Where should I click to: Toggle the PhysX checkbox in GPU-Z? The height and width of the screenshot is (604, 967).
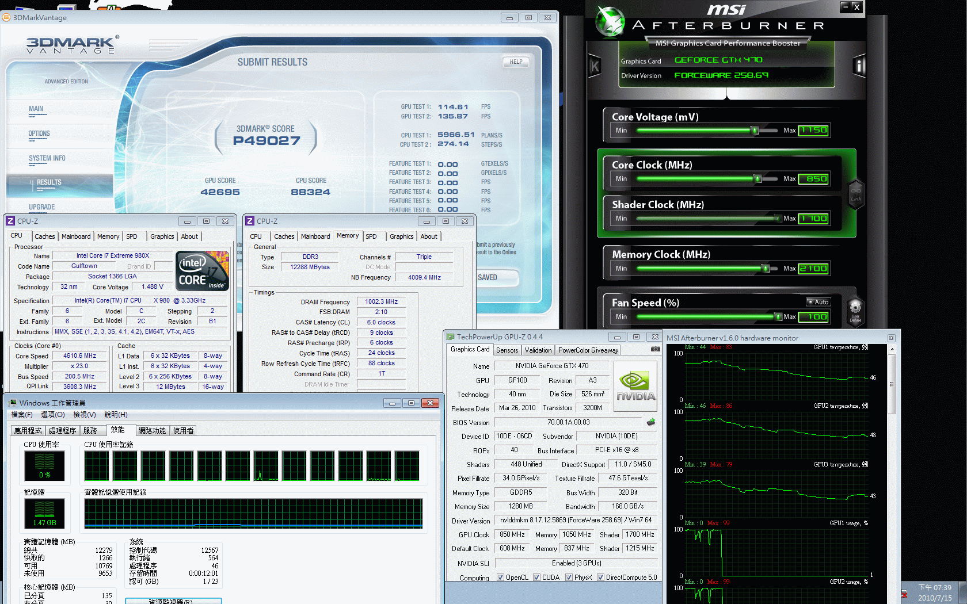[569, 578]
